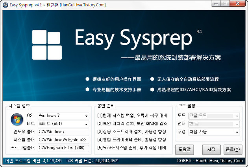The image size is (248, 167).
Task: Click the 모드 설정 group label
Action: point(187,106)
